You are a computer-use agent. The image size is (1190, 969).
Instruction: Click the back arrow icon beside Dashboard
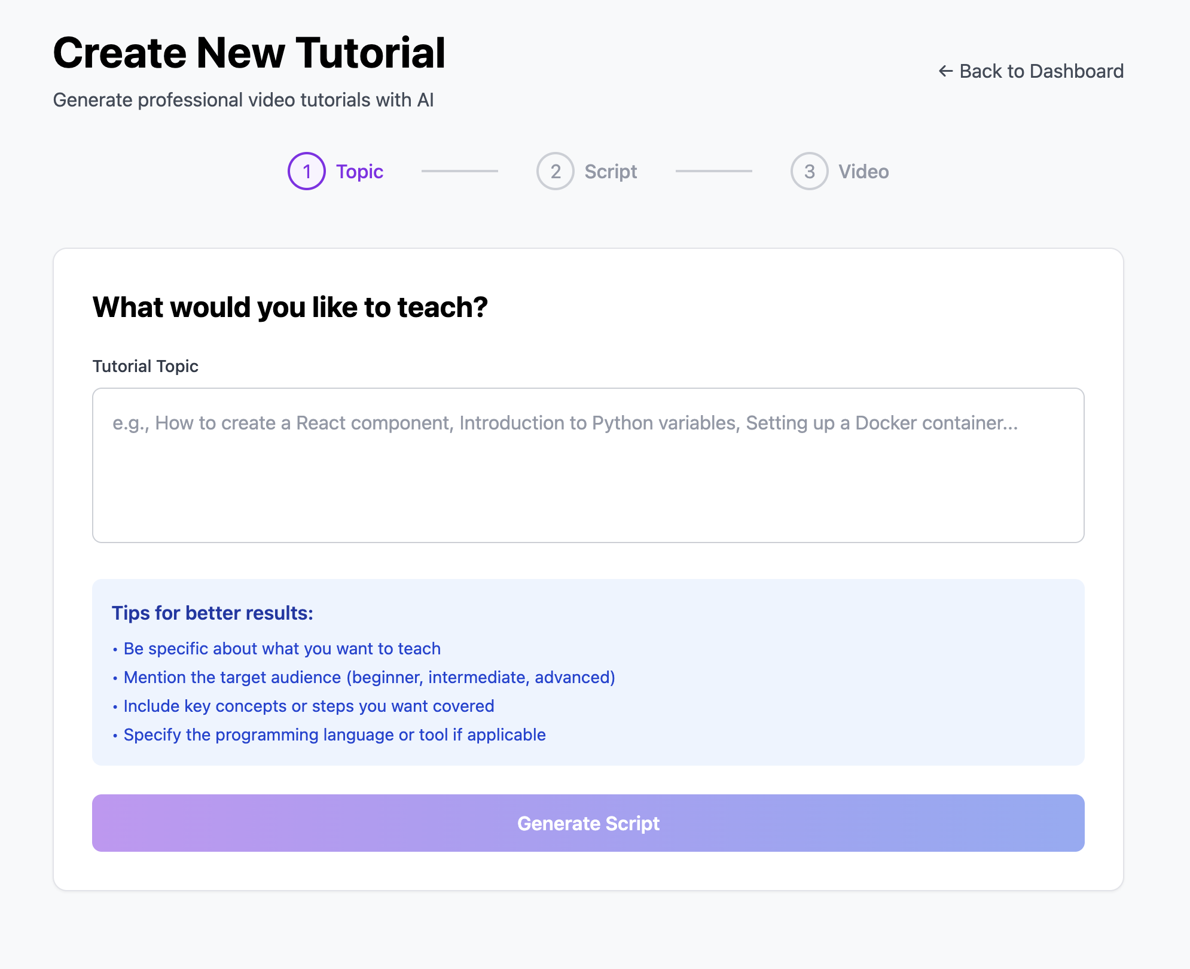[x=945, y=71]
